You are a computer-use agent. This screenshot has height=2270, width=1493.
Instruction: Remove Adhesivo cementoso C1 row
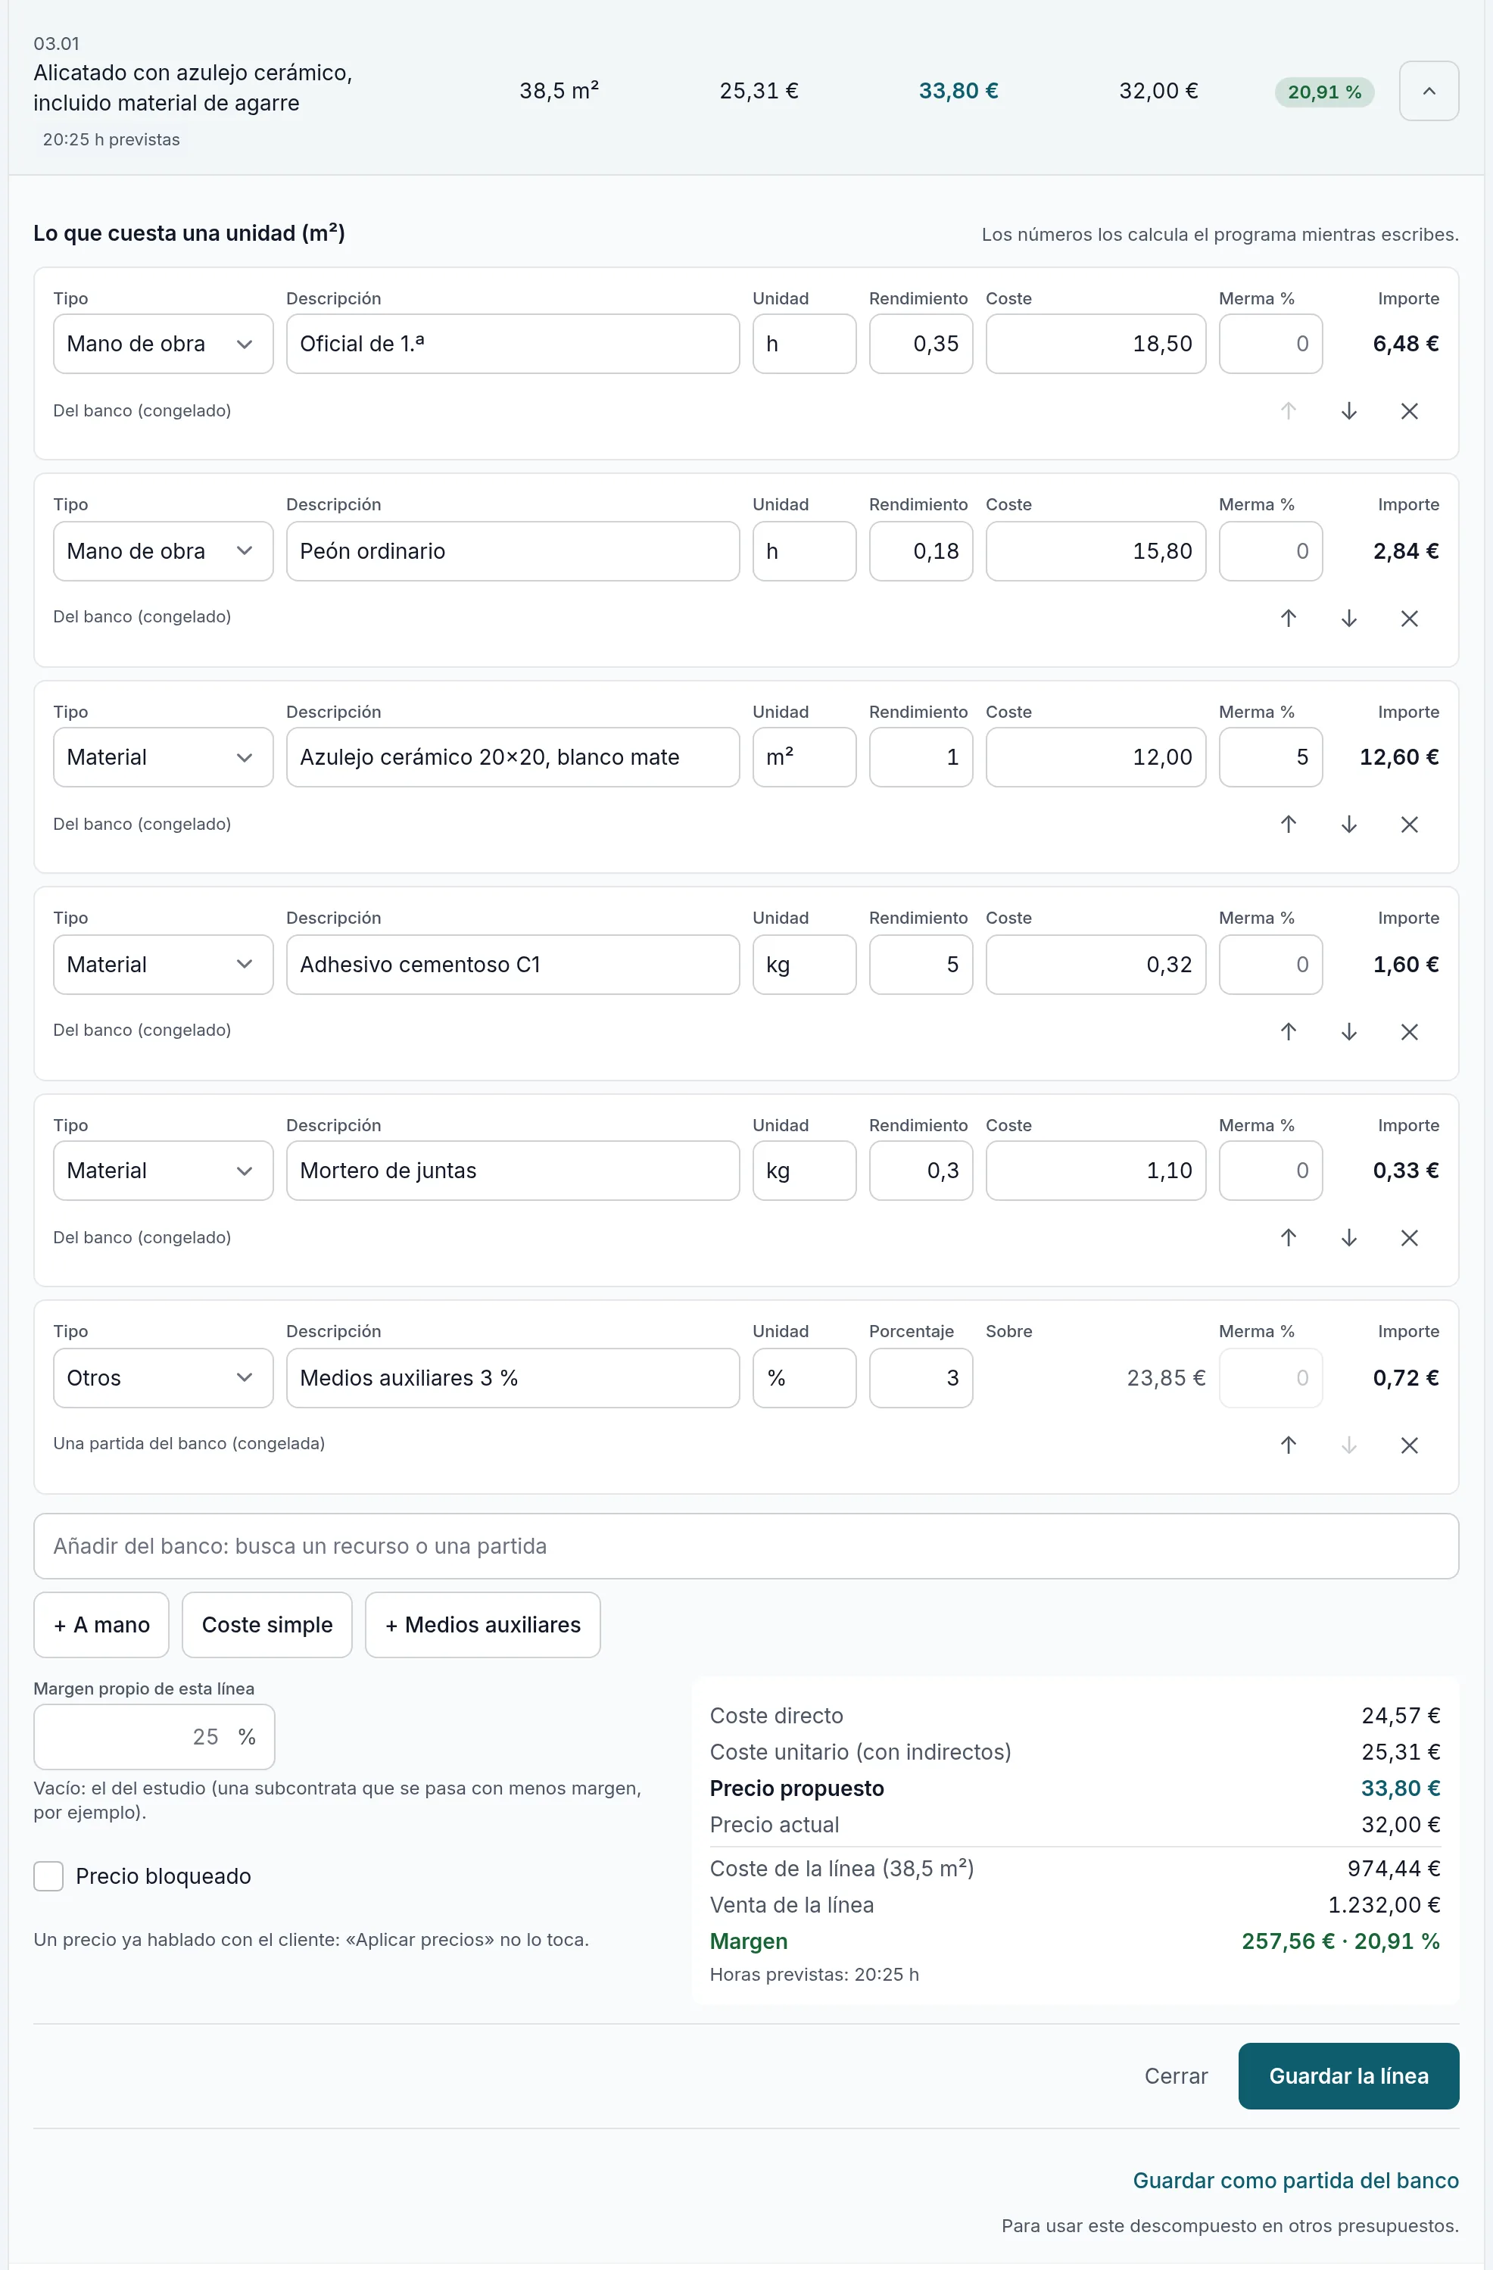pos(1409,1031)
